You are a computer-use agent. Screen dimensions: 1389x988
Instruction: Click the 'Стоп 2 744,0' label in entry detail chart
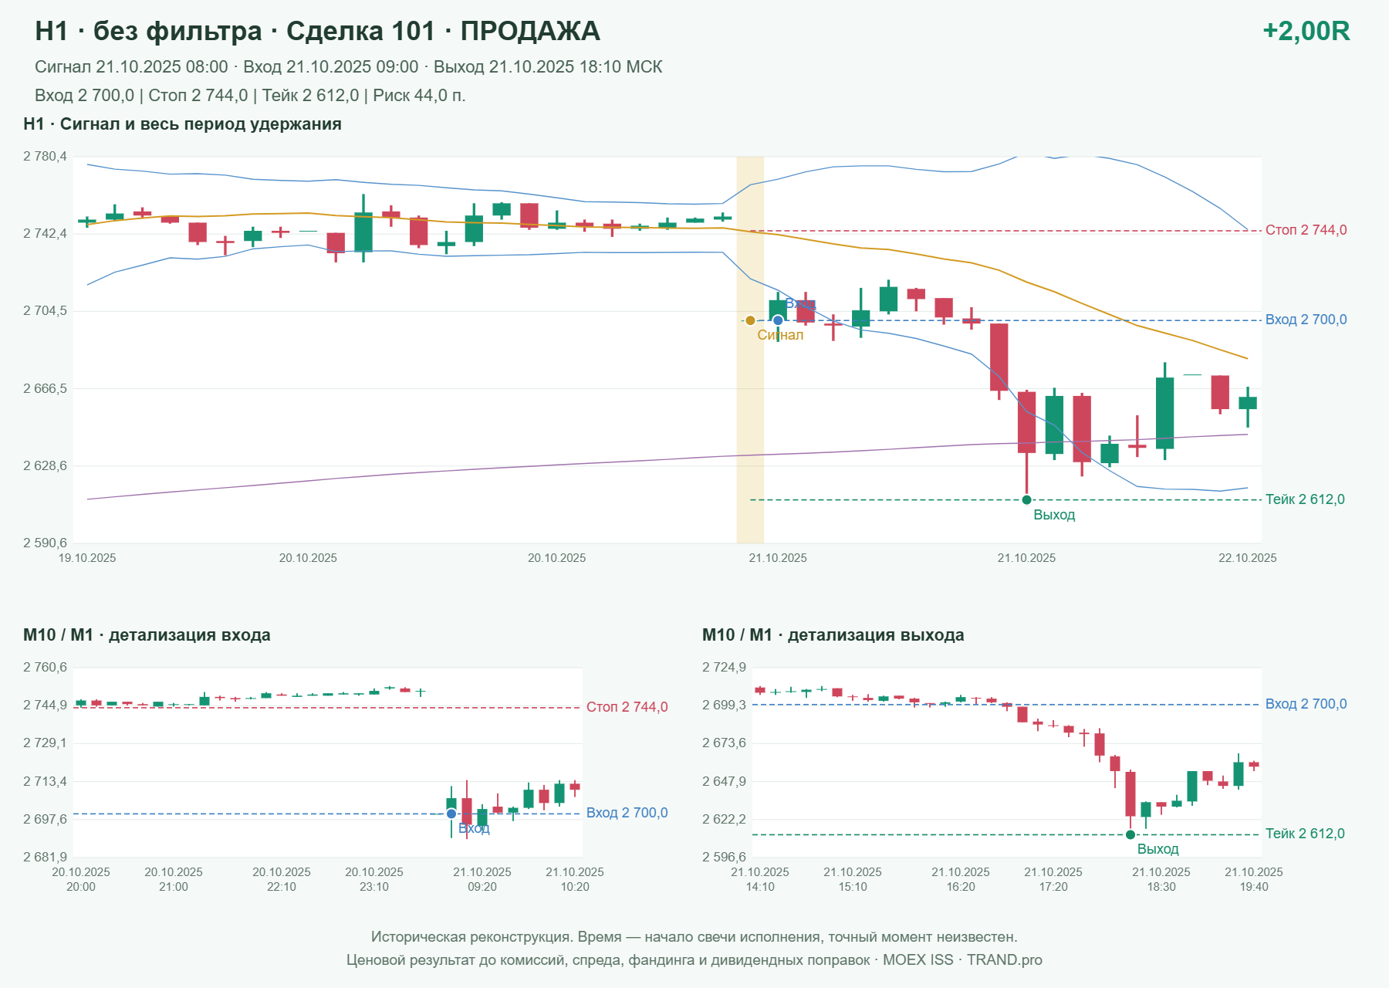pos(627,707)
